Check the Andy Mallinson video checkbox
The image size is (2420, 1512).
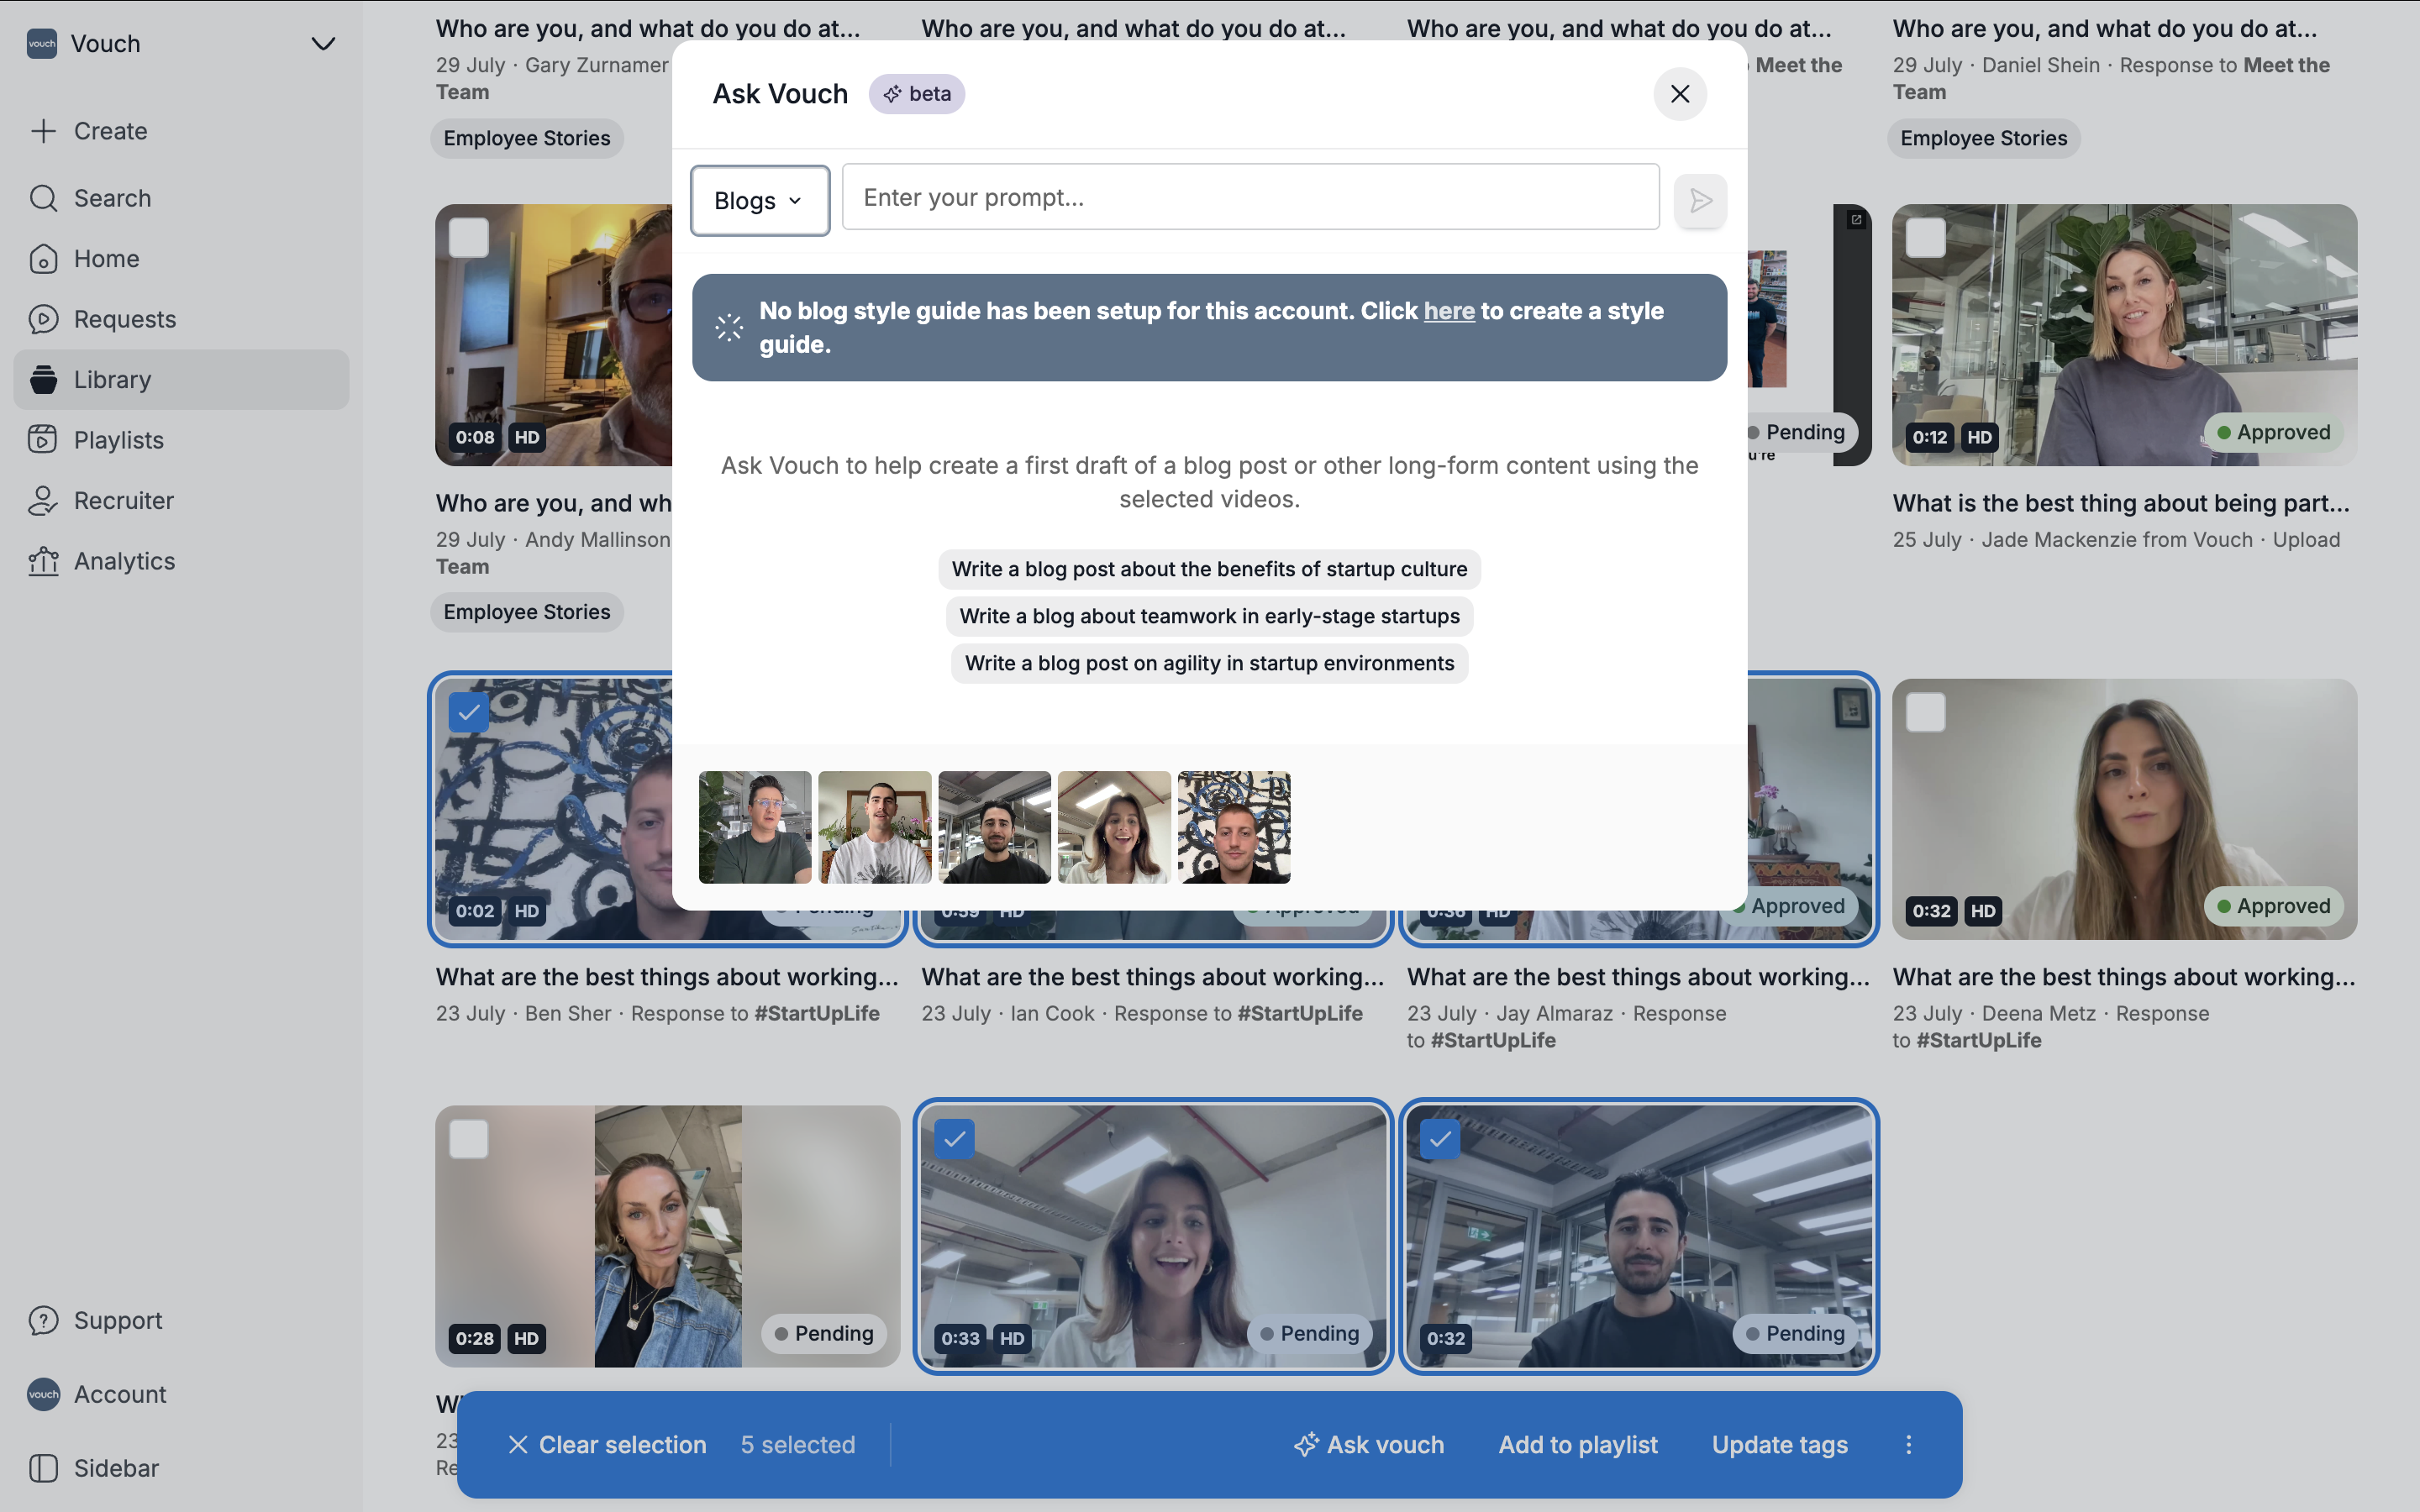[x=469, y=238]
